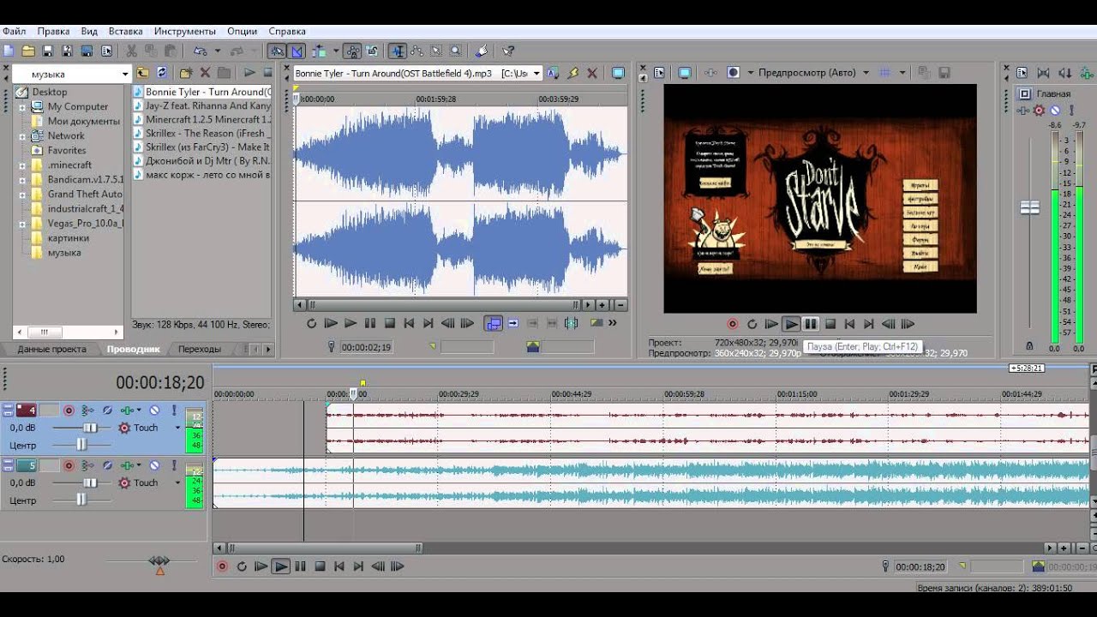The width and height of the screenshot is (1097, 617).
Task: Select the картинки folder
Action: point(68,238)
